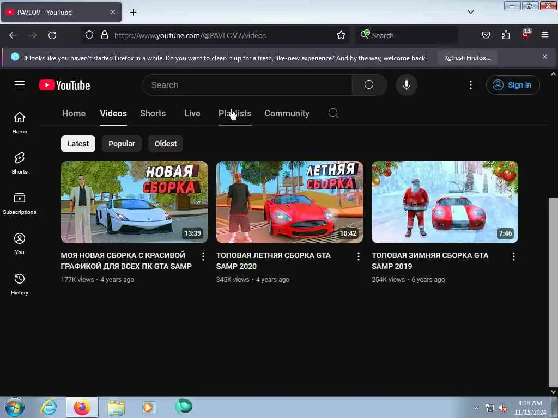Open Windows Media Player from taskbar
Screen dimensions: 558x418
tap(148, 407)
